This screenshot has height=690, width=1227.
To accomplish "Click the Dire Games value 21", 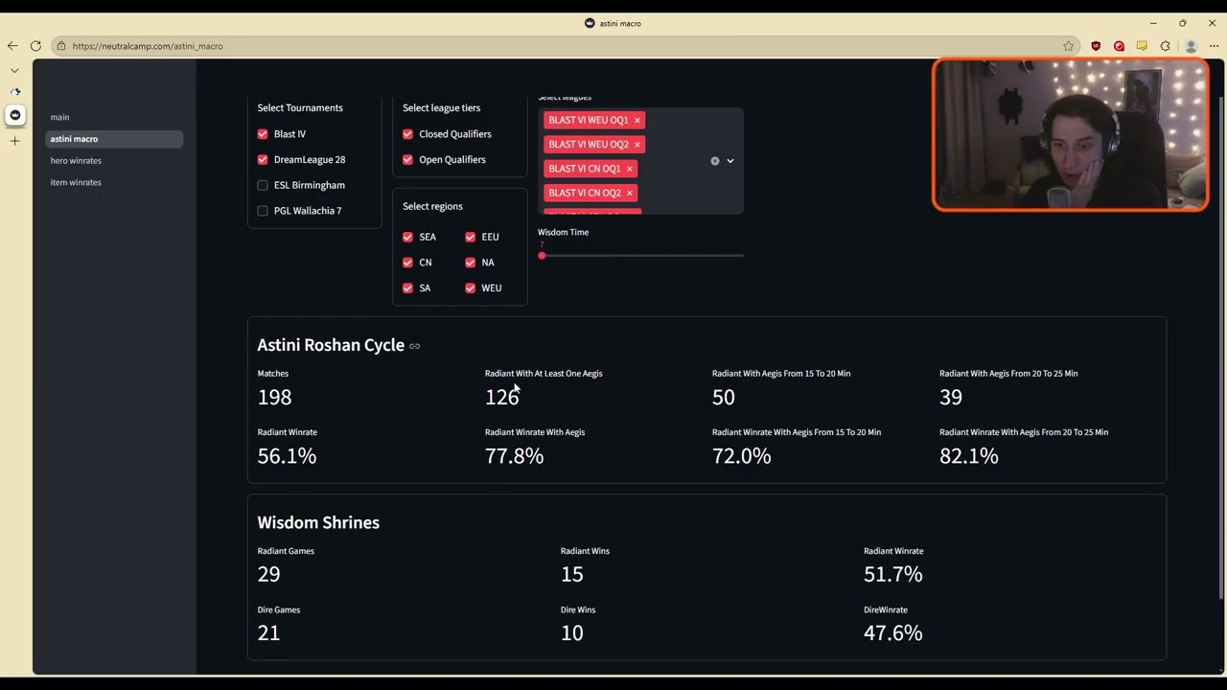I will click(x=268, y=632).
